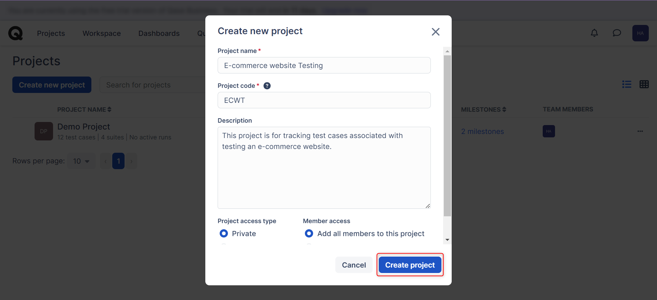This screenshot has width=657, height=300.
Task: Sort by Milestones column arrows
Action: [504, 109]
